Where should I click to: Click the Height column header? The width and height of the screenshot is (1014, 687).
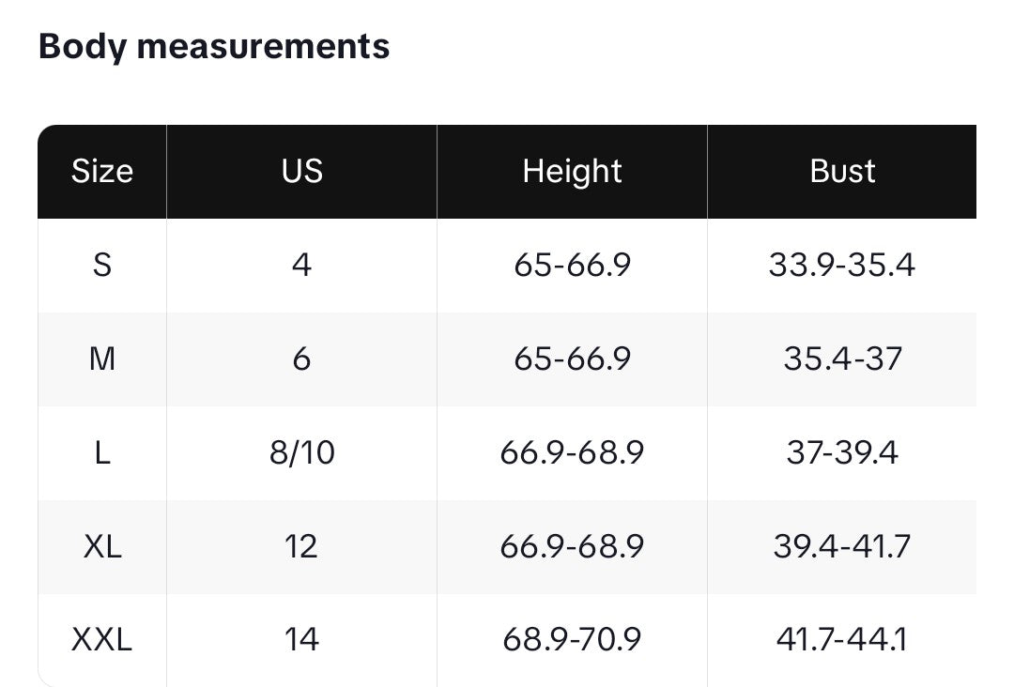(572, 172)
